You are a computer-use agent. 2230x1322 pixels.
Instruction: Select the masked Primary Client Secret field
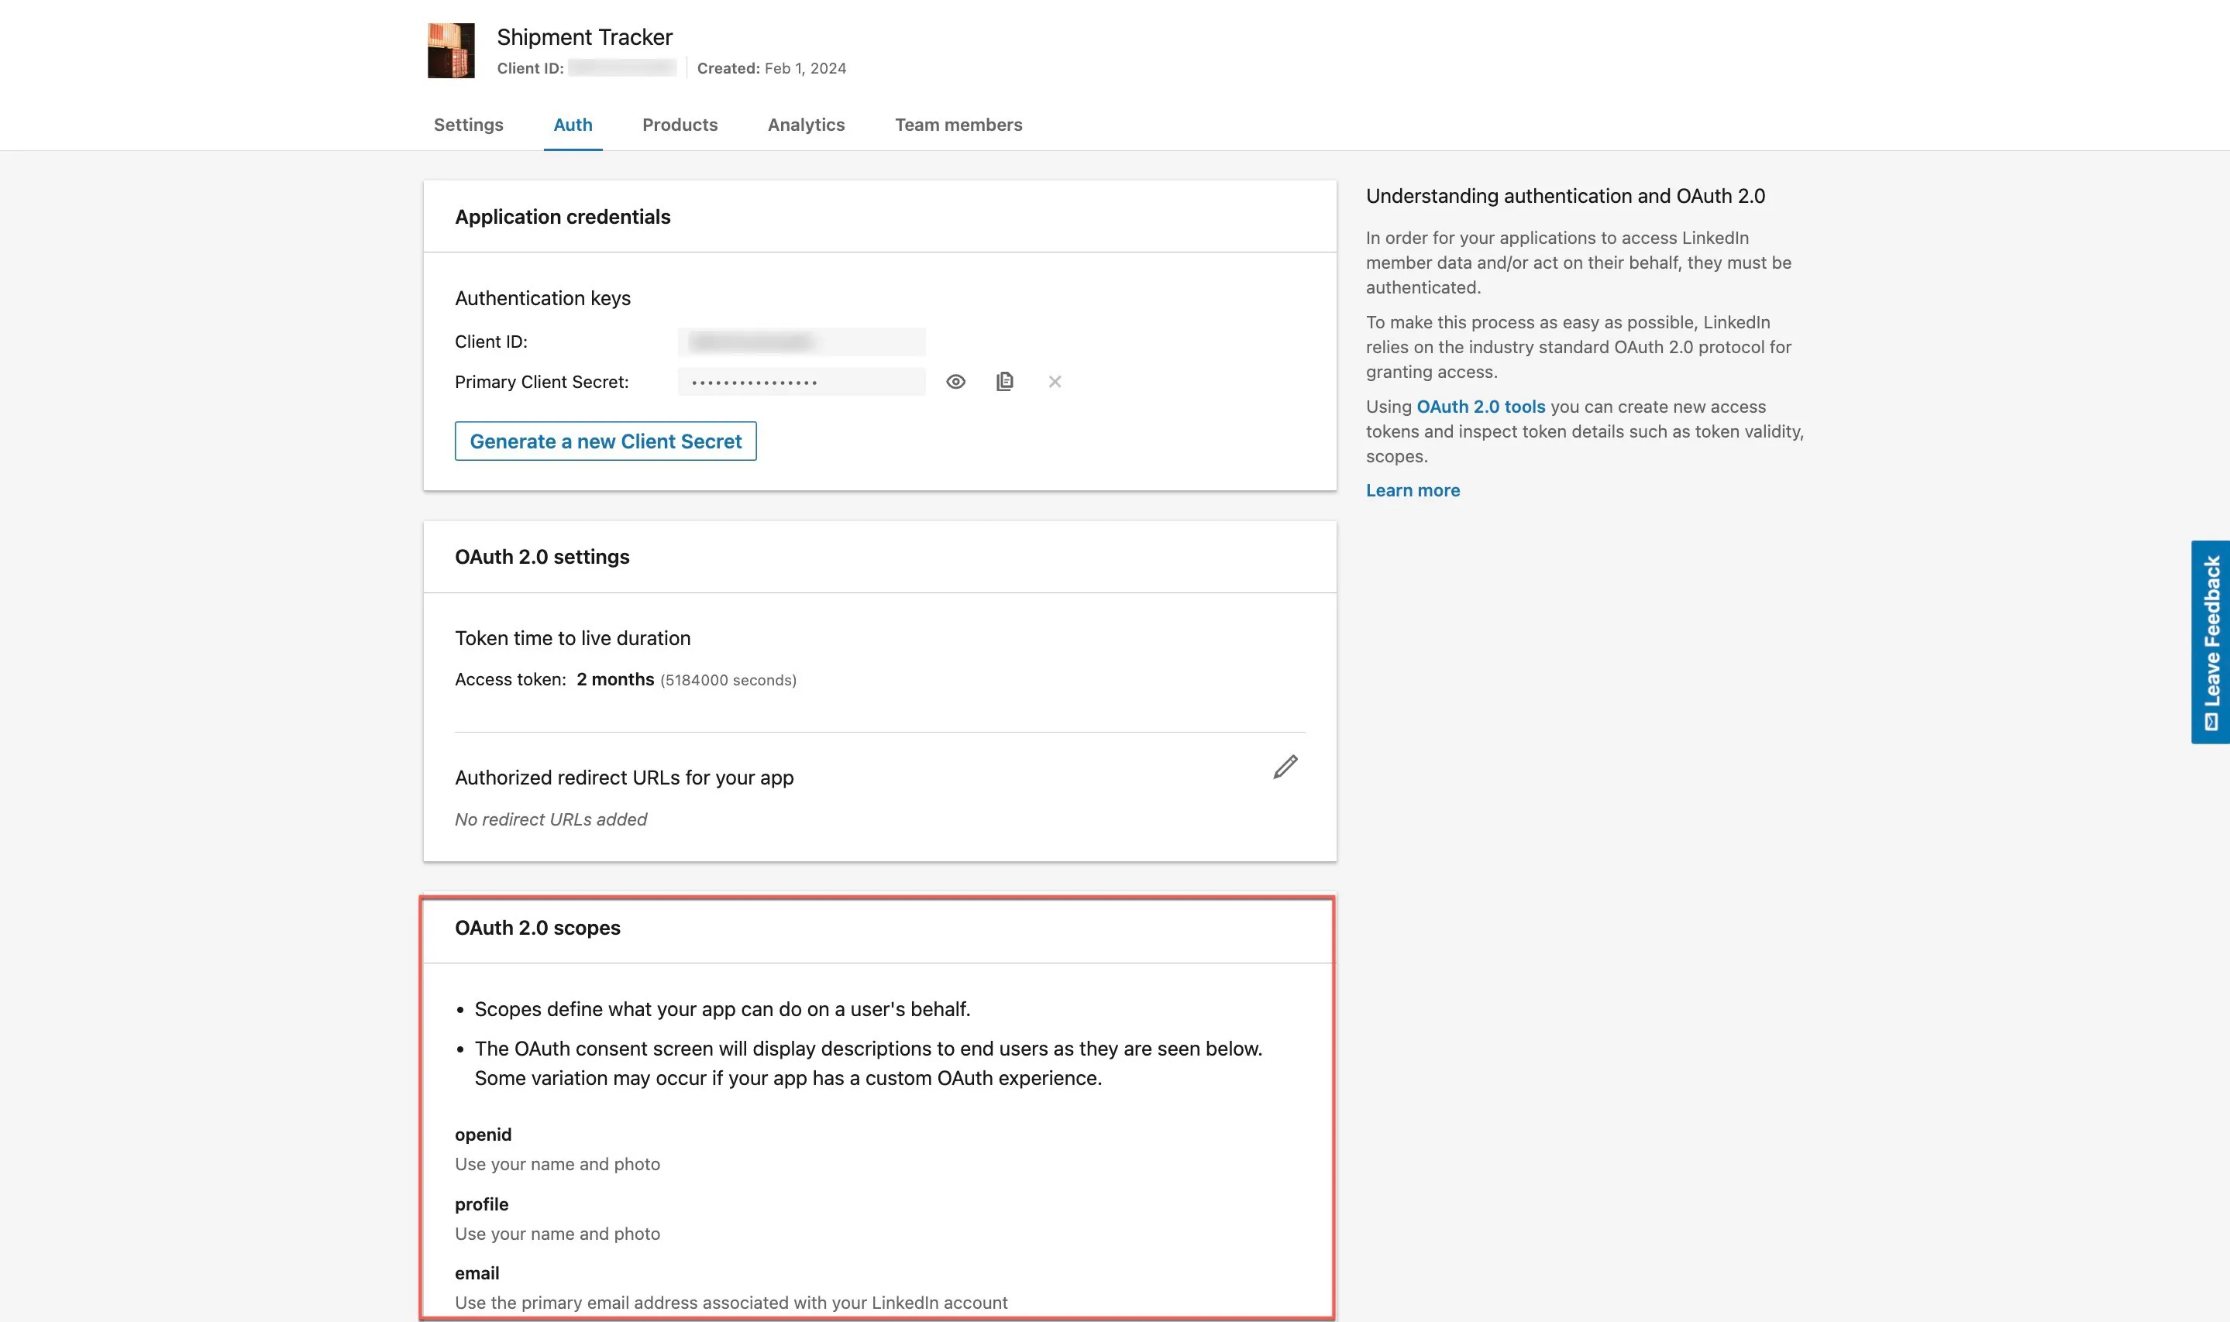[x=801, y=382]
